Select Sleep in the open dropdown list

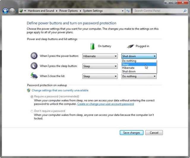coord(139,64)
